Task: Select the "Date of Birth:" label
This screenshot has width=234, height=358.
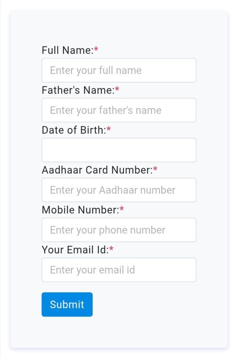Action: pyautogui.click(x=73, y=130)
